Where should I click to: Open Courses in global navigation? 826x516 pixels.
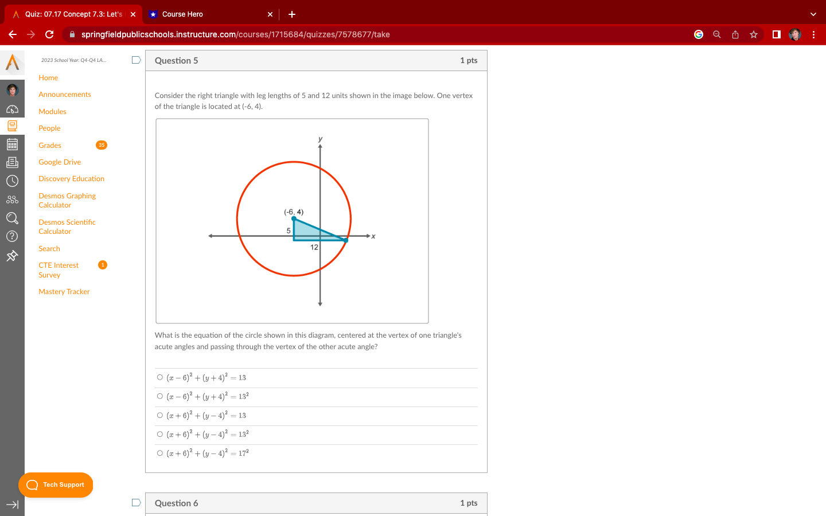point(12,126)
